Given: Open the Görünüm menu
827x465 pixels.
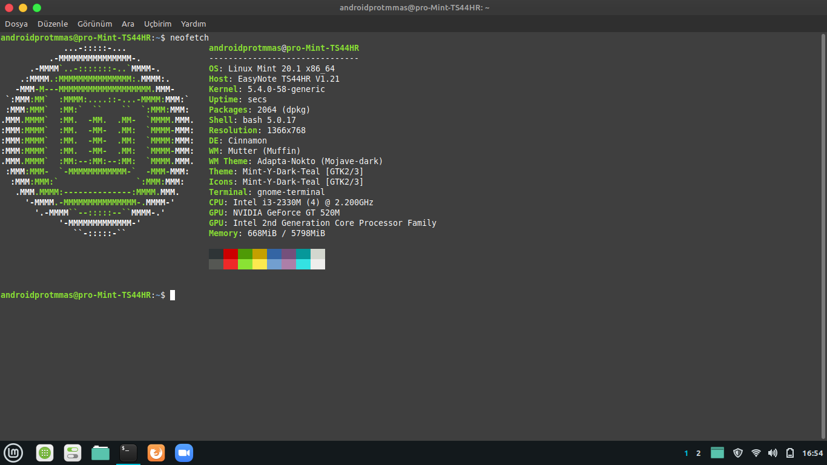Looking at the screenshot, I should click(95, 24).
